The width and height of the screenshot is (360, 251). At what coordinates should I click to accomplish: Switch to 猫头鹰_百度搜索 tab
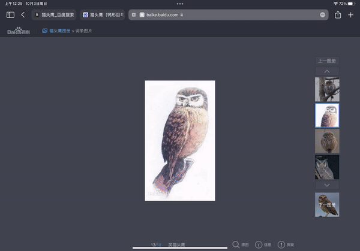[x=55, y=14]
